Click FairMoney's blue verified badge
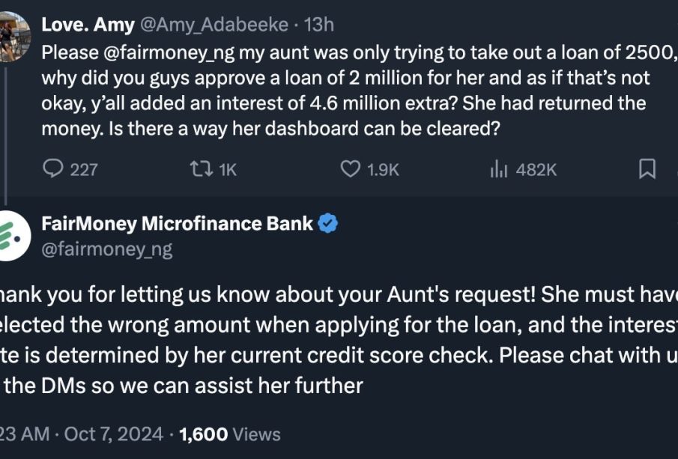678x459 pixels. [328, 223]
